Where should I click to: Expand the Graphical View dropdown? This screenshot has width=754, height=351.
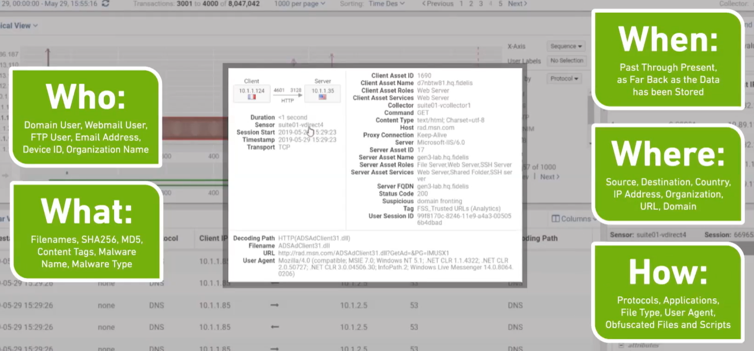(x=19, y=25)
